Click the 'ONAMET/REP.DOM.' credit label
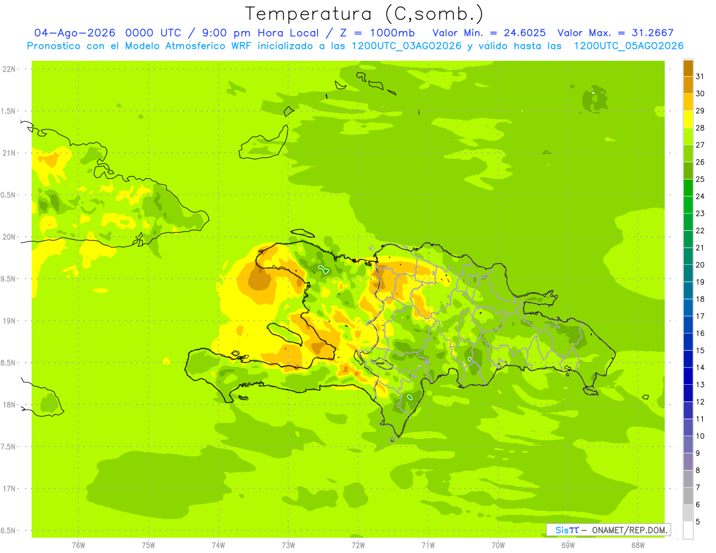716x553 pixels. point(629,530)
